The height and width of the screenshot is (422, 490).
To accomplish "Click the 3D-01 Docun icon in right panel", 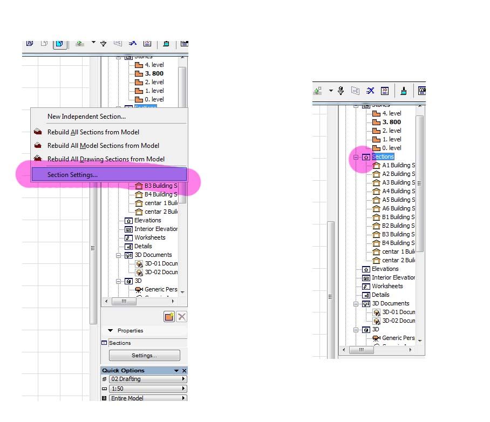I will click(x=377, y=312).
